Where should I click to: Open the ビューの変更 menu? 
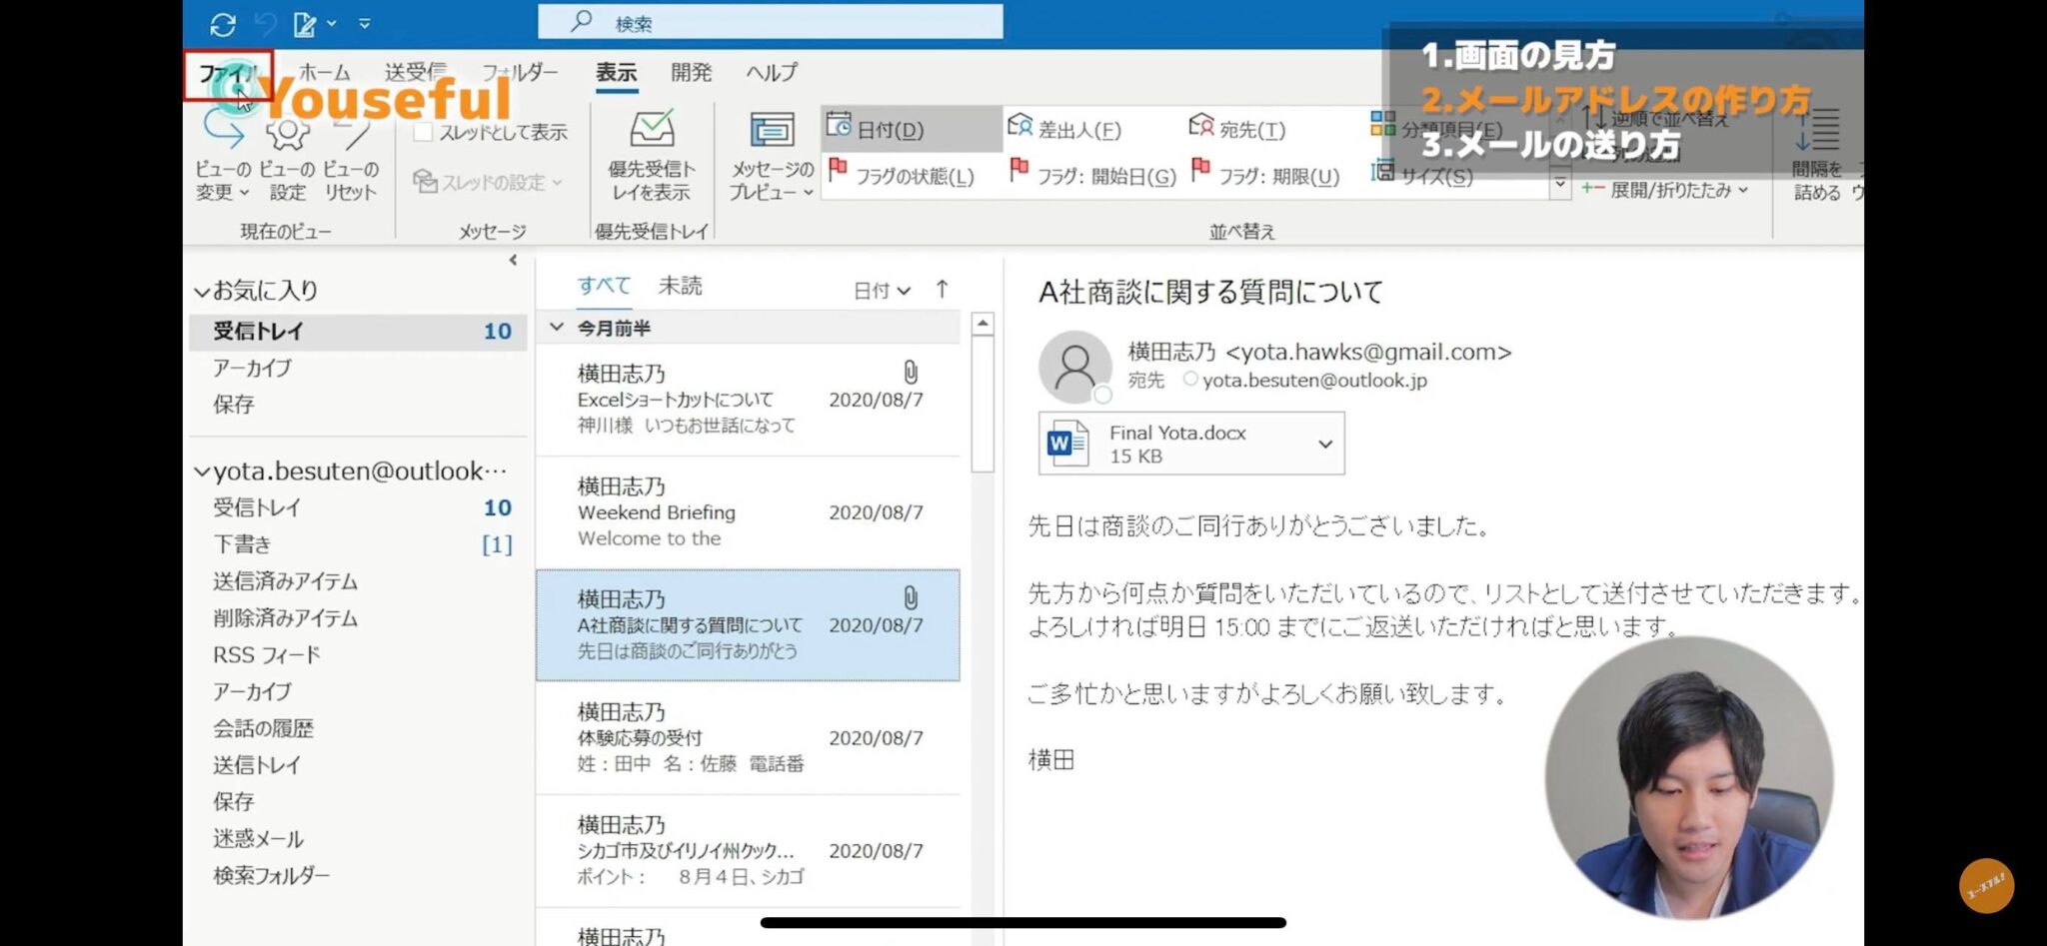tap(223, 157)
